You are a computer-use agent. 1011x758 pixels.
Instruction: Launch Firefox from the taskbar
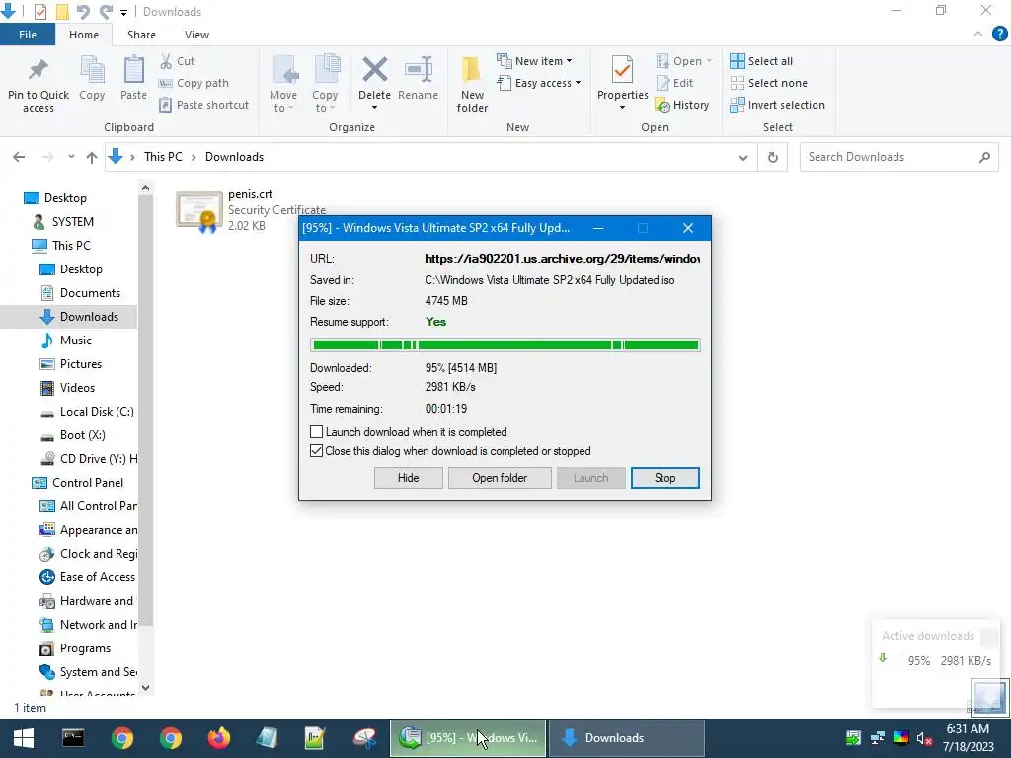[218, 738]
